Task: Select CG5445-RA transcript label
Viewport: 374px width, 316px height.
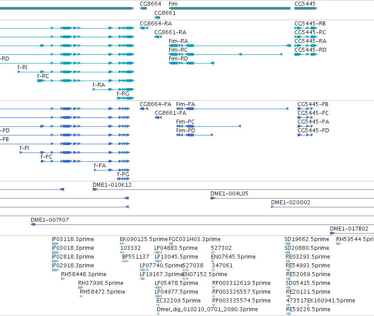Action: 310,41
